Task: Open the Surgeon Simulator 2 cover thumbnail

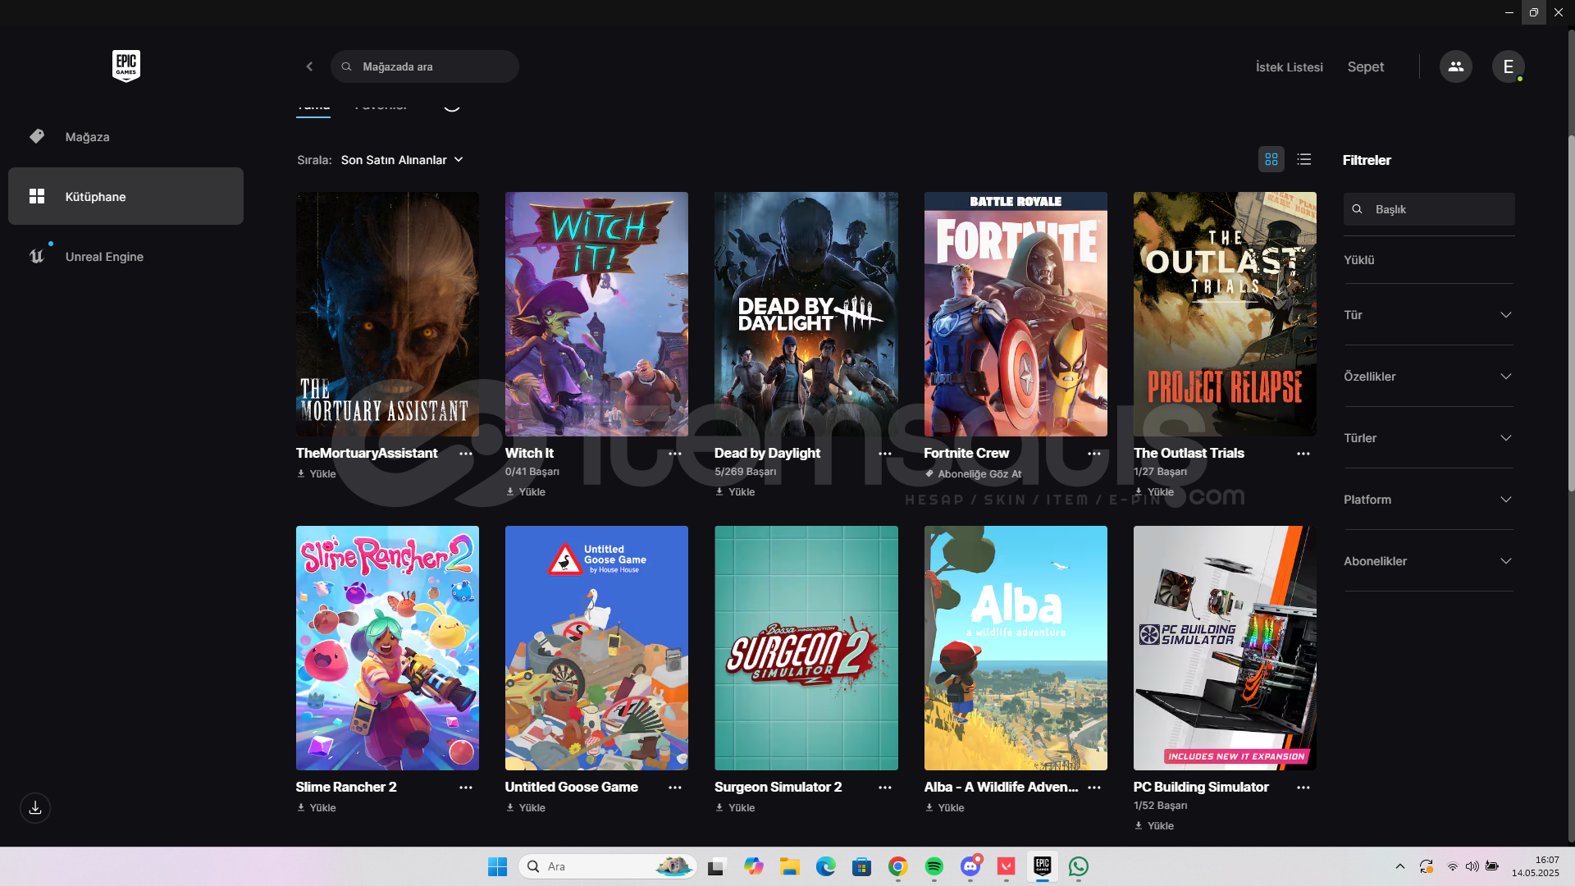Action: [x=806, y=648]
